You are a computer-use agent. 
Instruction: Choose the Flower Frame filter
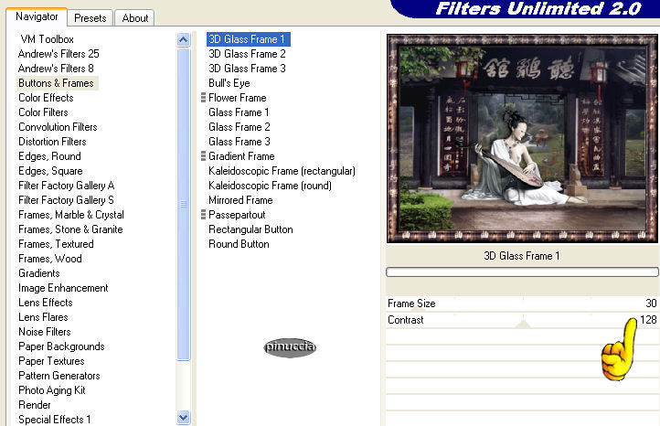[238, 98]
